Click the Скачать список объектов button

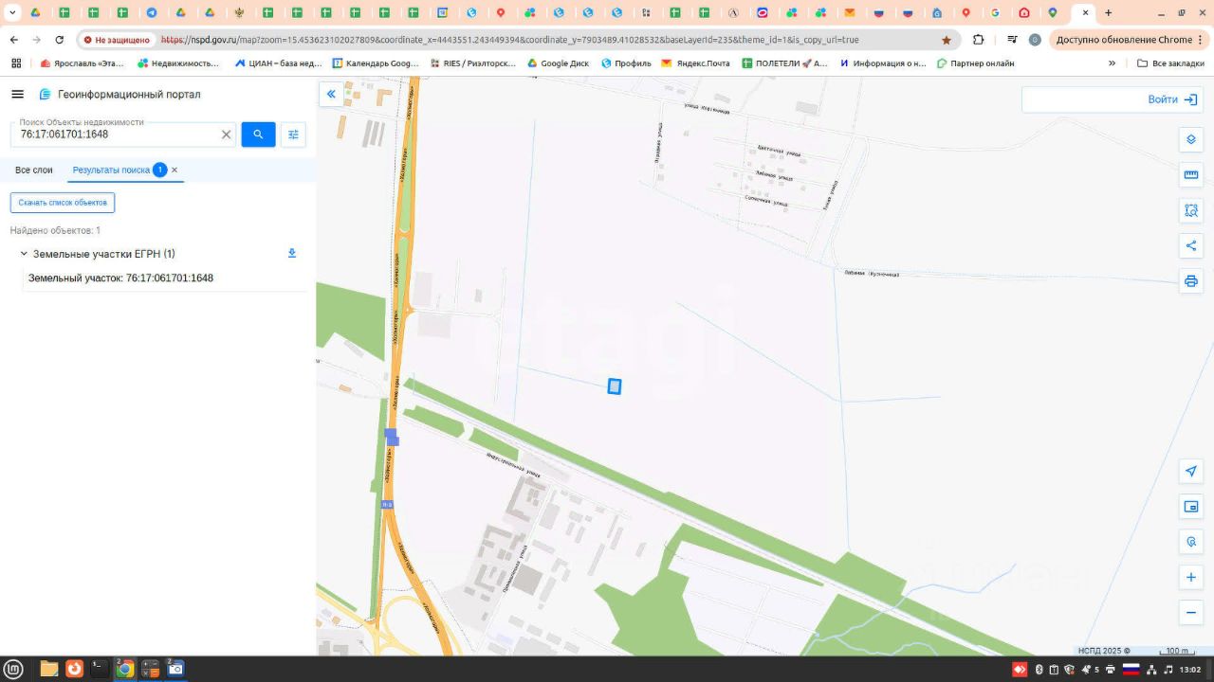click(63, 203)
